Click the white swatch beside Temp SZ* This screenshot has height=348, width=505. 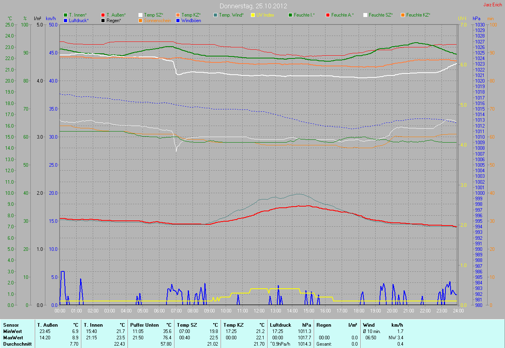(141, 15)
